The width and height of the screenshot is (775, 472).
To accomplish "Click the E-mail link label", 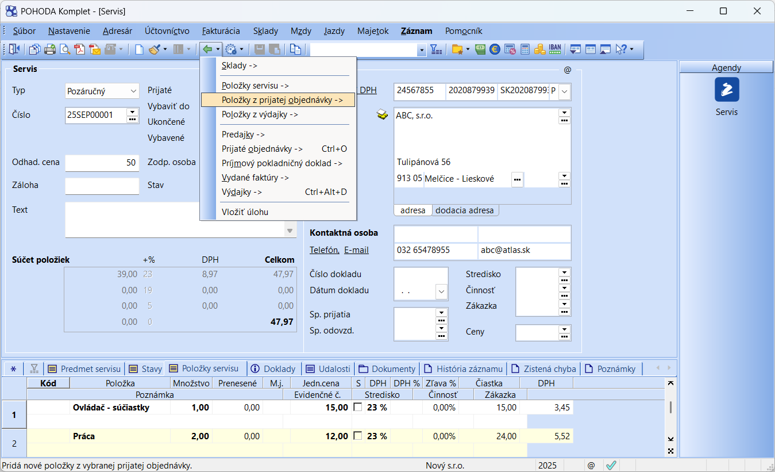I will tap(356, 250).
